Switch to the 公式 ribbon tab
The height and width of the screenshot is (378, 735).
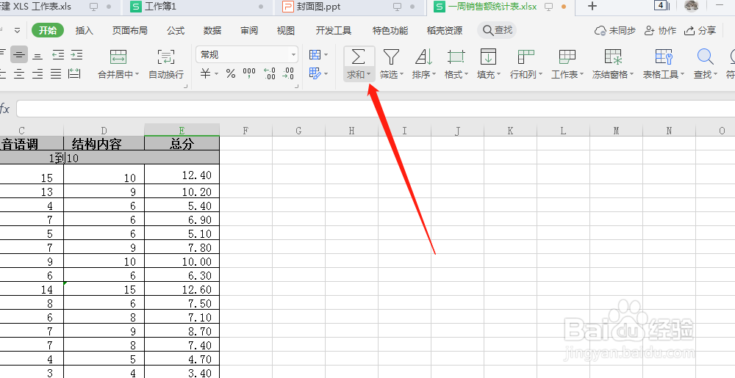(x=176, y=30)
